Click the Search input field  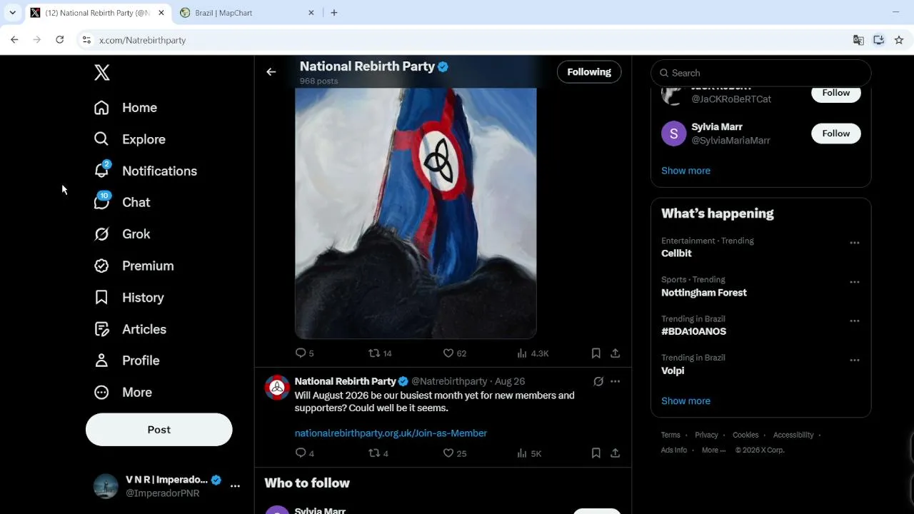pos(760,73)
